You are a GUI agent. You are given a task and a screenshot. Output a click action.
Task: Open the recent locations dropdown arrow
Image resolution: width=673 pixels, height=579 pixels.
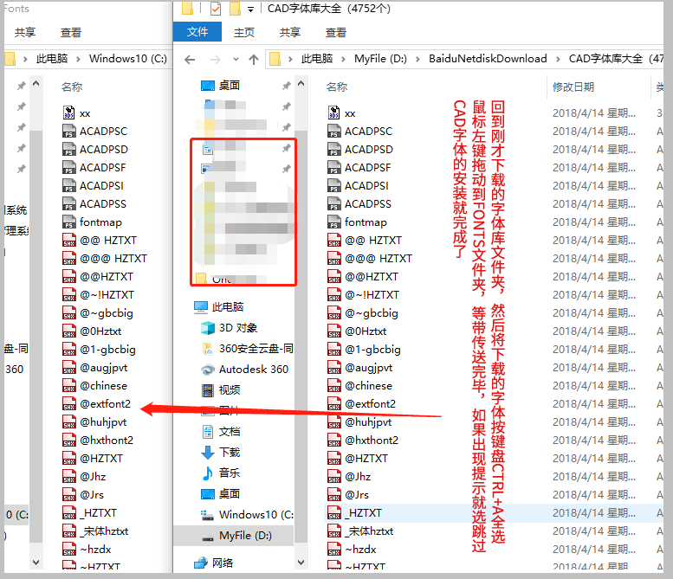pos(236,59)
